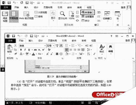The height and width of the screenshot is (105, 136).
Task: Apply text highlight color
Action: pos(27,54)
